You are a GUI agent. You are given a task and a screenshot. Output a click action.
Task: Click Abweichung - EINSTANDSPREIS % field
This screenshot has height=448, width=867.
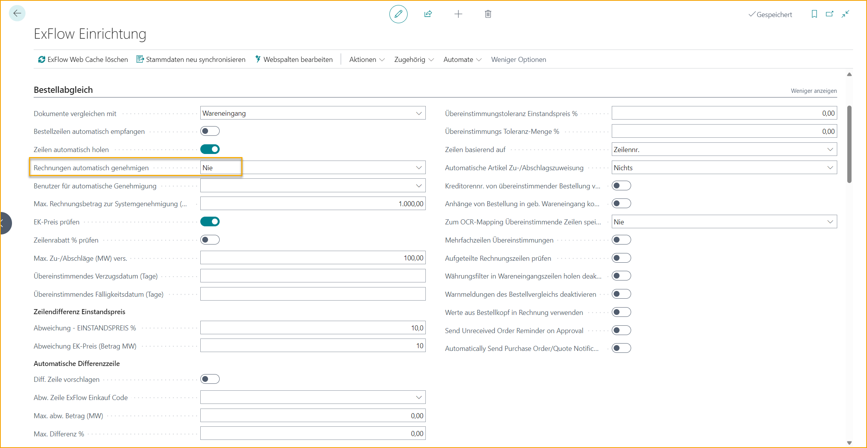pyautogui.click(x=313, y=328)
